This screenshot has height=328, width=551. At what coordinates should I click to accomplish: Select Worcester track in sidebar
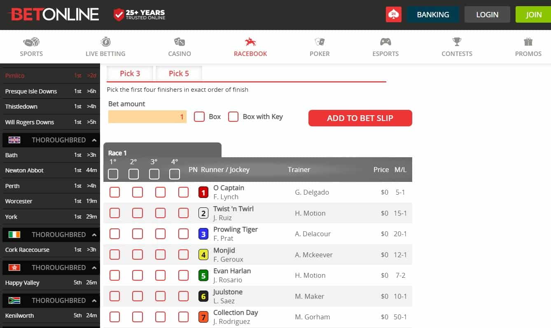(50, 201)
